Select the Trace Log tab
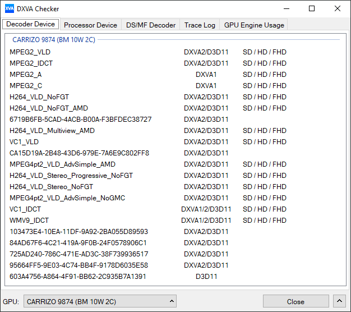This screenshot has height=312, width=351. [200, 25]
